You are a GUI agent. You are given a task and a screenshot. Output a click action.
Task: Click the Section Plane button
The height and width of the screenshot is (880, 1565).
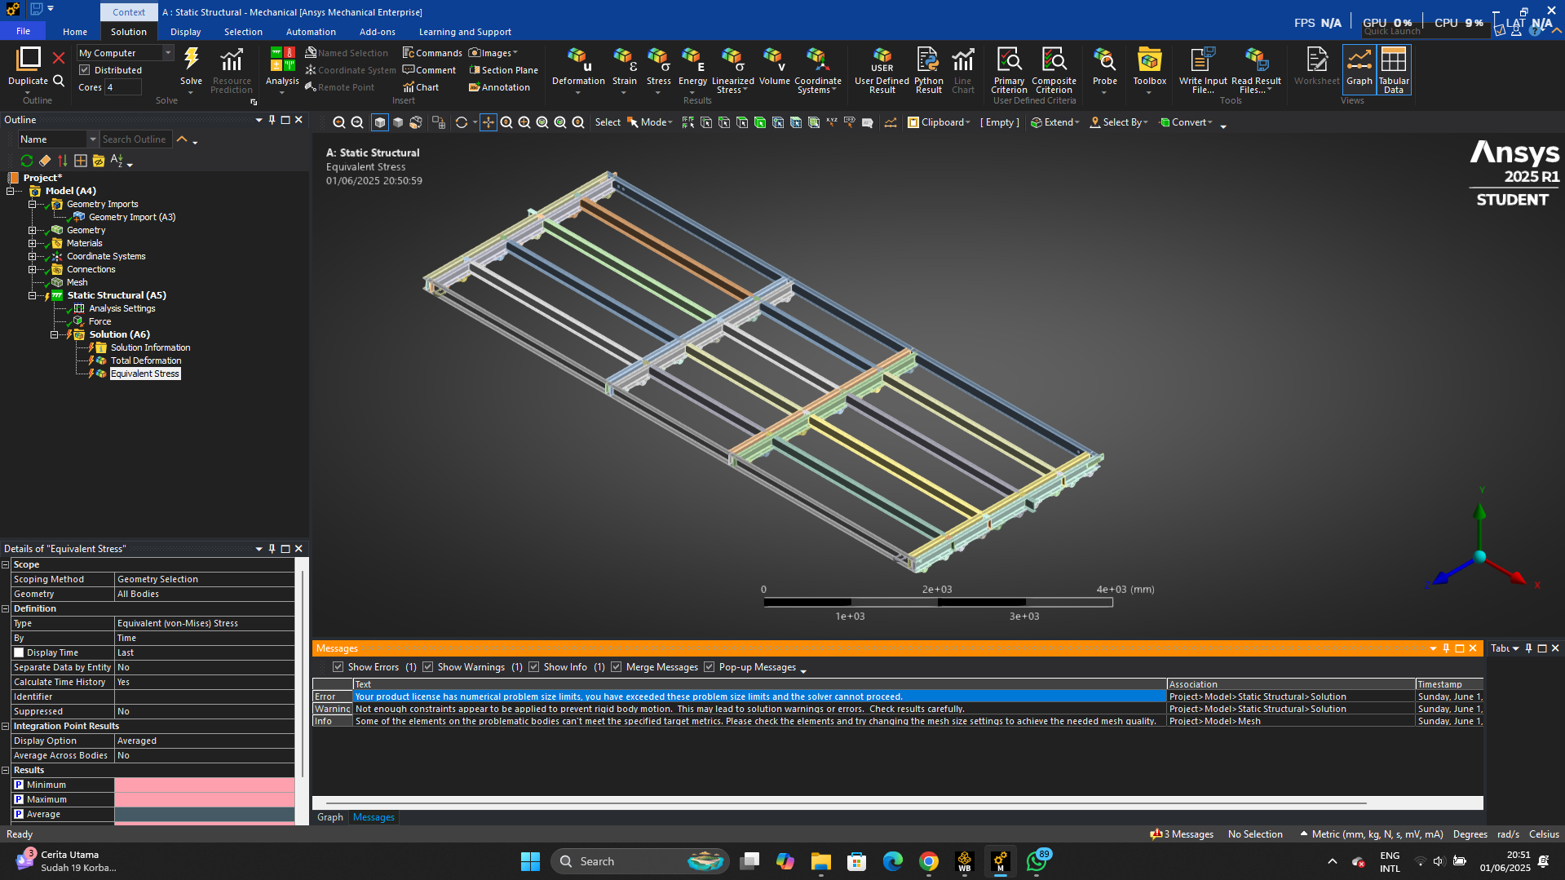(503, 70)
